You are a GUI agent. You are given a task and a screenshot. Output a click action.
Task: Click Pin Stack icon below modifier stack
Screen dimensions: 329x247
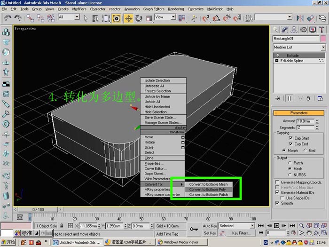pyautogui.click(x=278, y=98)
